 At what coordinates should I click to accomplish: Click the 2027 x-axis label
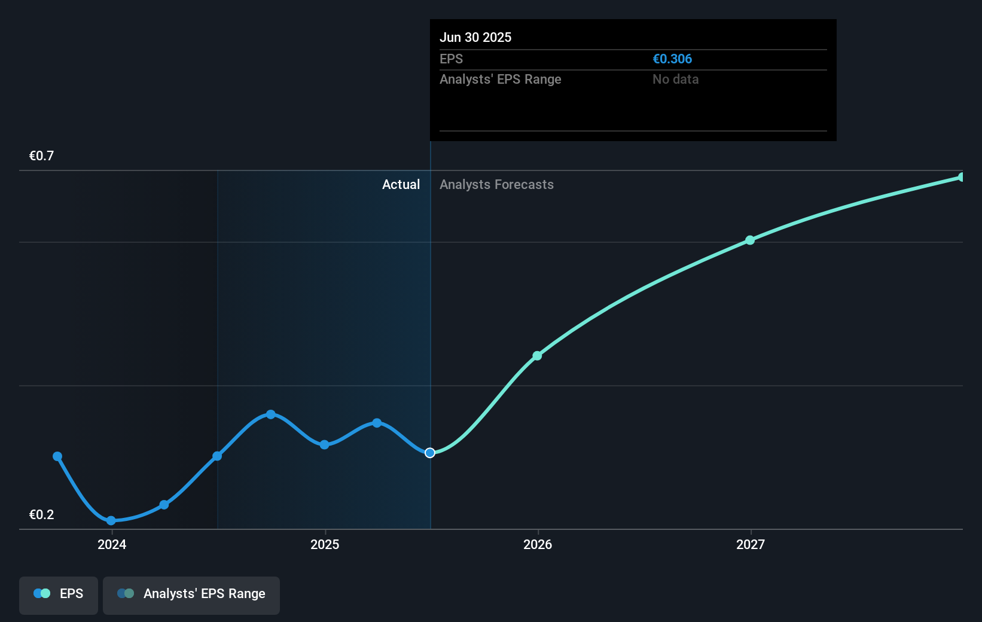751,544
